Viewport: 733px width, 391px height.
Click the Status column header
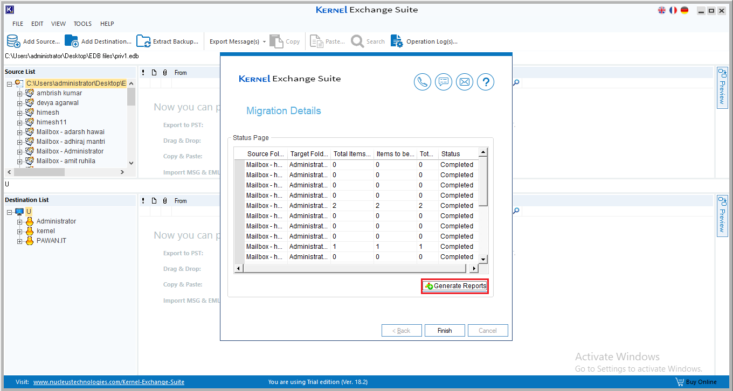point(458,154)
